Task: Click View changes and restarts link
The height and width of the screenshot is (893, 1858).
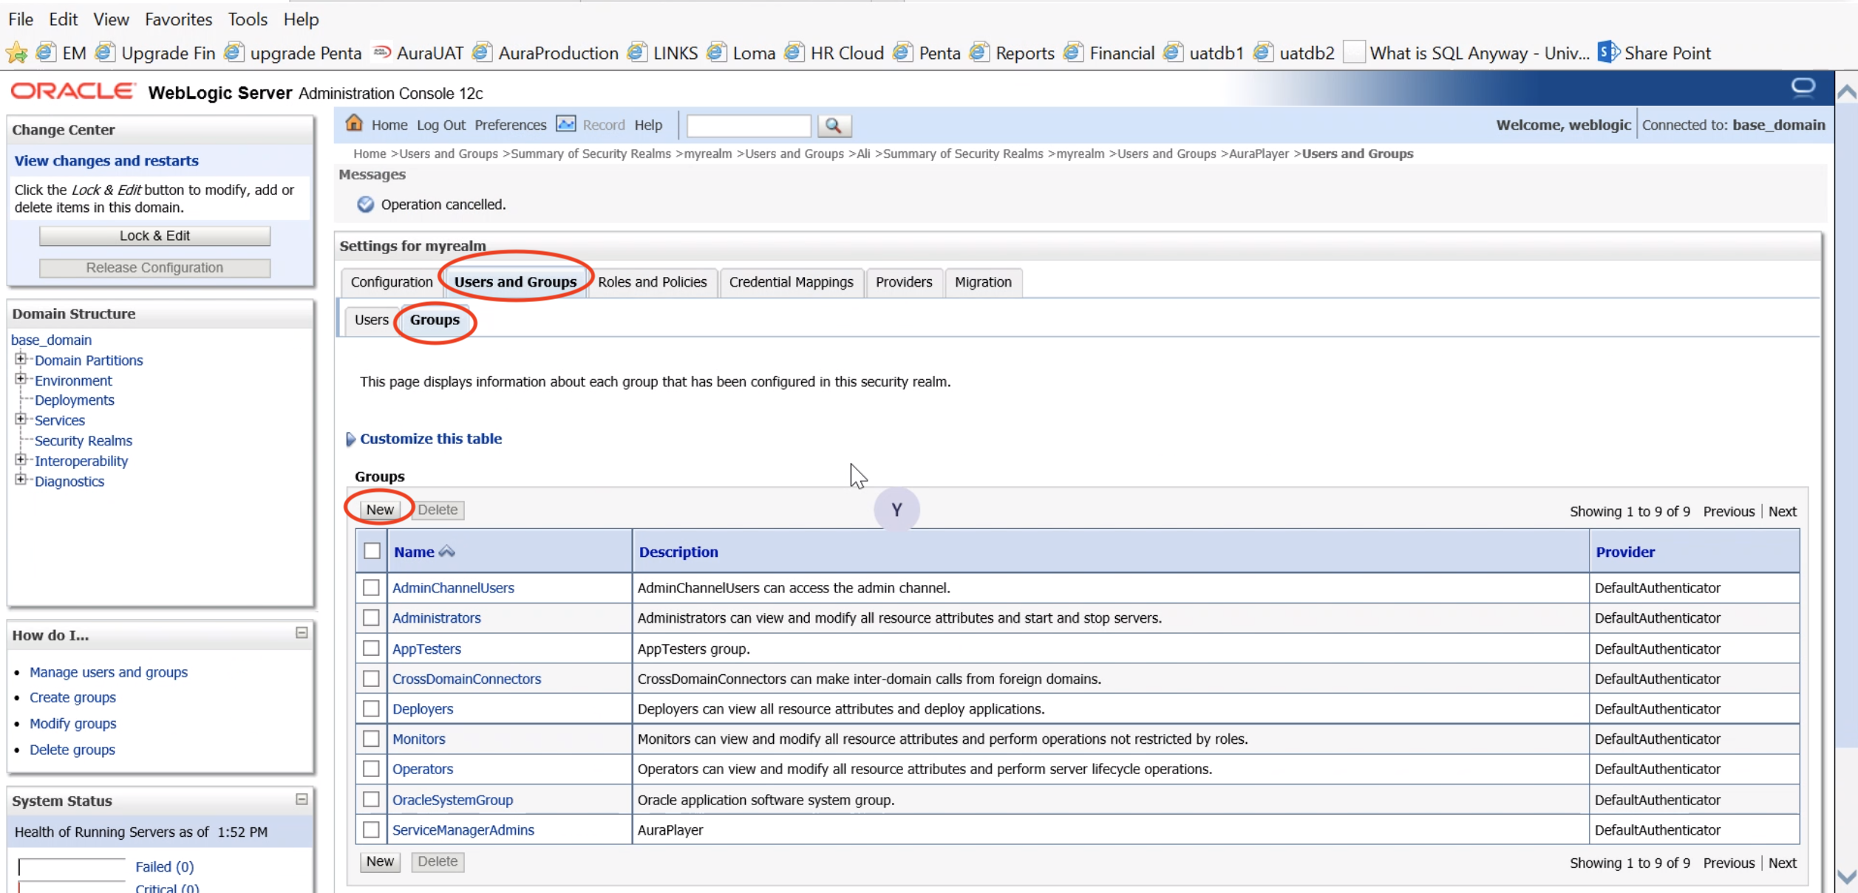Action: (106, 160)
